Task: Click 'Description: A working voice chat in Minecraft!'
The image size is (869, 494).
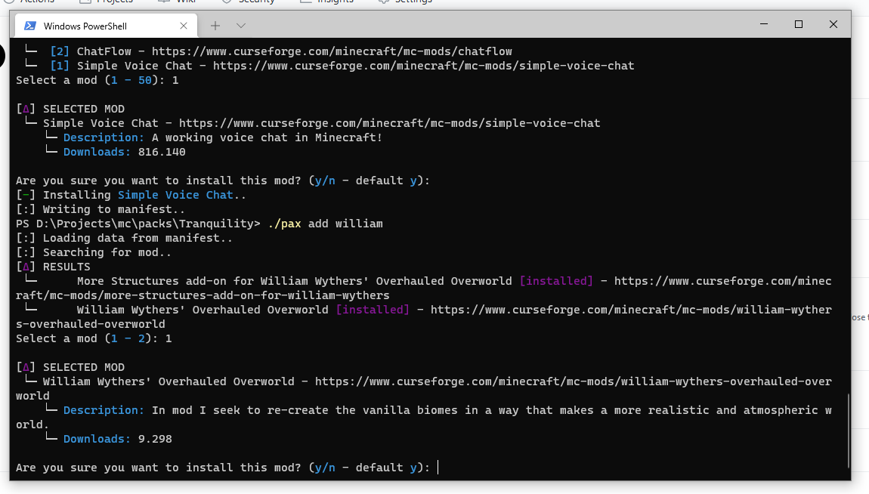Action: click(x=223, y=138)
